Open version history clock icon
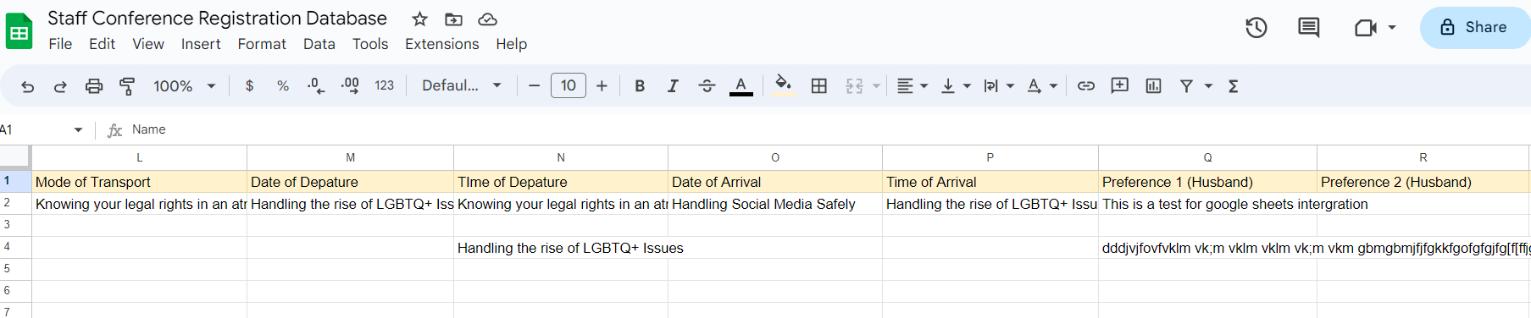Viewport: 1531px width, 318px height. (1256, 28)
